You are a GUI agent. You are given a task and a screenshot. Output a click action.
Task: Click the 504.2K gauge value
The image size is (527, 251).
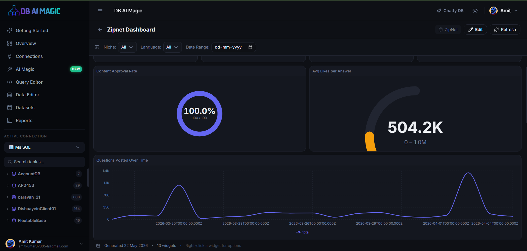click(x=415, y=127)
